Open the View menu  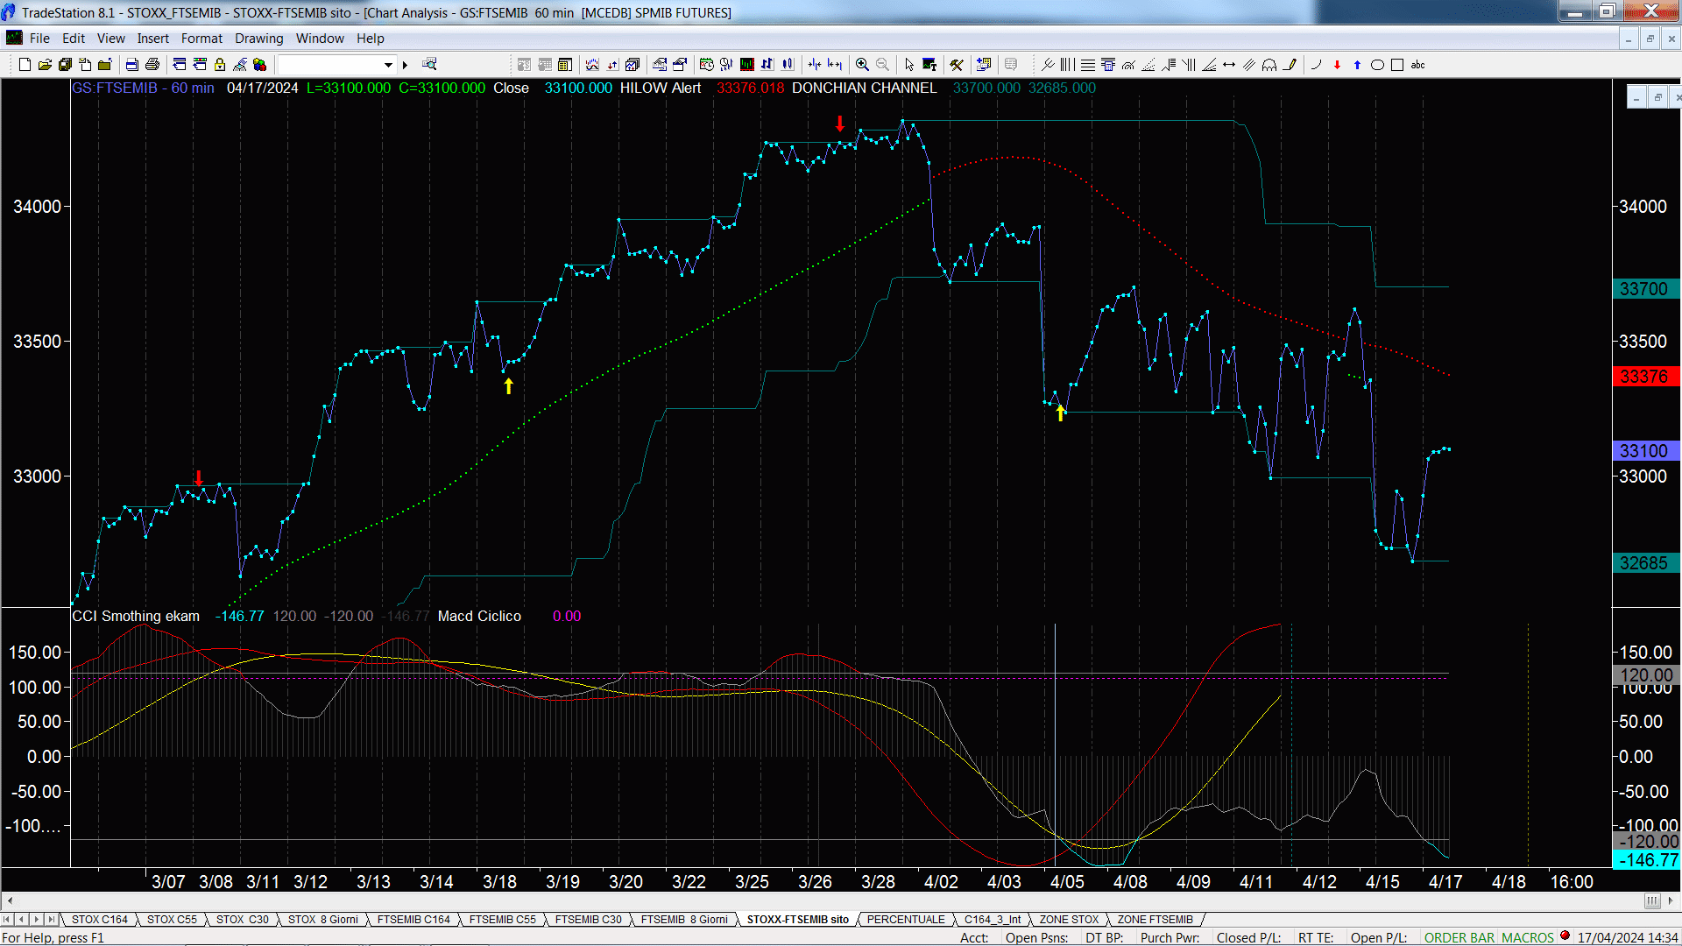coord(110,39)
